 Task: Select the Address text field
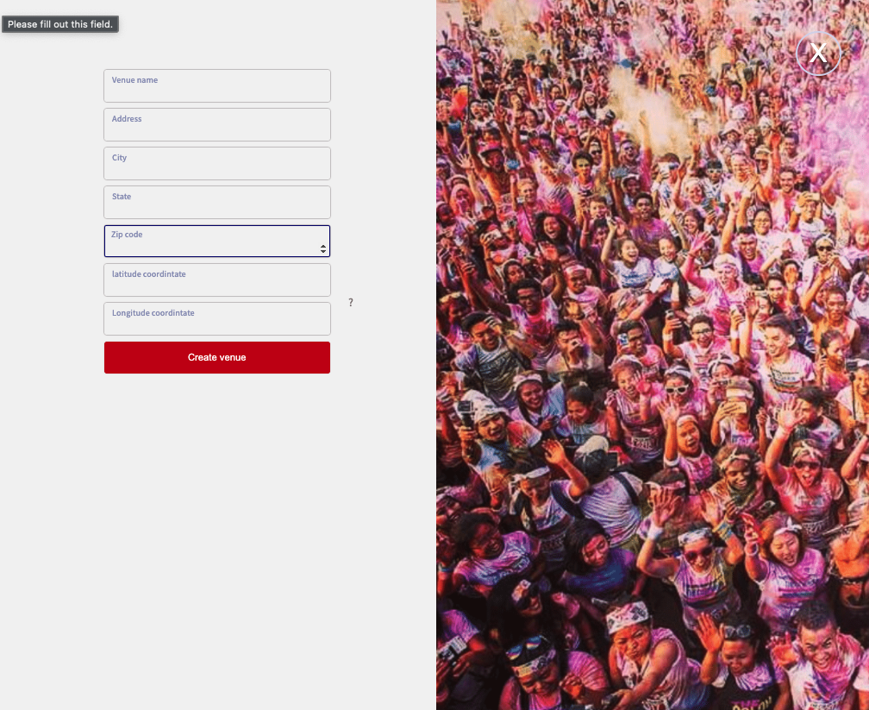[217, 124]
